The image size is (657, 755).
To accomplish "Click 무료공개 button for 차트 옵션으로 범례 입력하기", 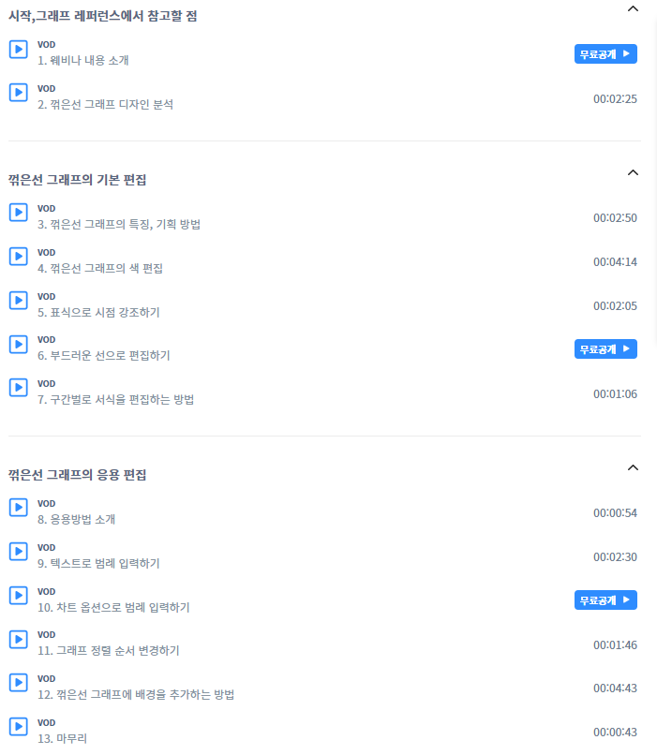I will 605,600.
